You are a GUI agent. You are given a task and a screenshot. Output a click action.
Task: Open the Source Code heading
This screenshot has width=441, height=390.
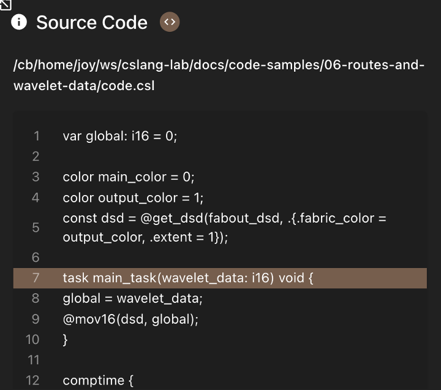[92, 22]
